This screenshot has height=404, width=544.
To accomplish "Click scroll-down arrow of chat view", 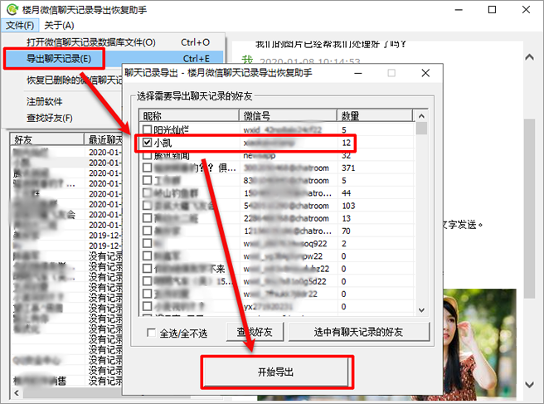I will click(529, 384).
